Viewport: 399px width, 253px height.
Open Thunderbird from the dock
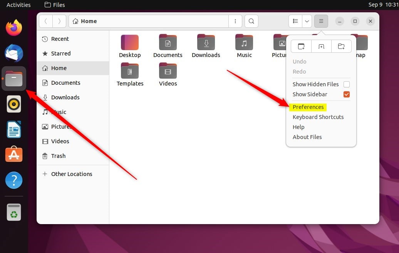pos(13,53)
